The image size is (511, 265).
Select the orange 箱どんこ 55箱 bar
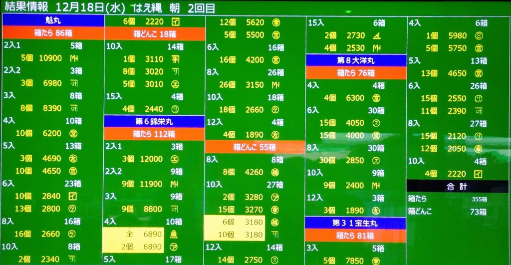[x=255, y=147]
